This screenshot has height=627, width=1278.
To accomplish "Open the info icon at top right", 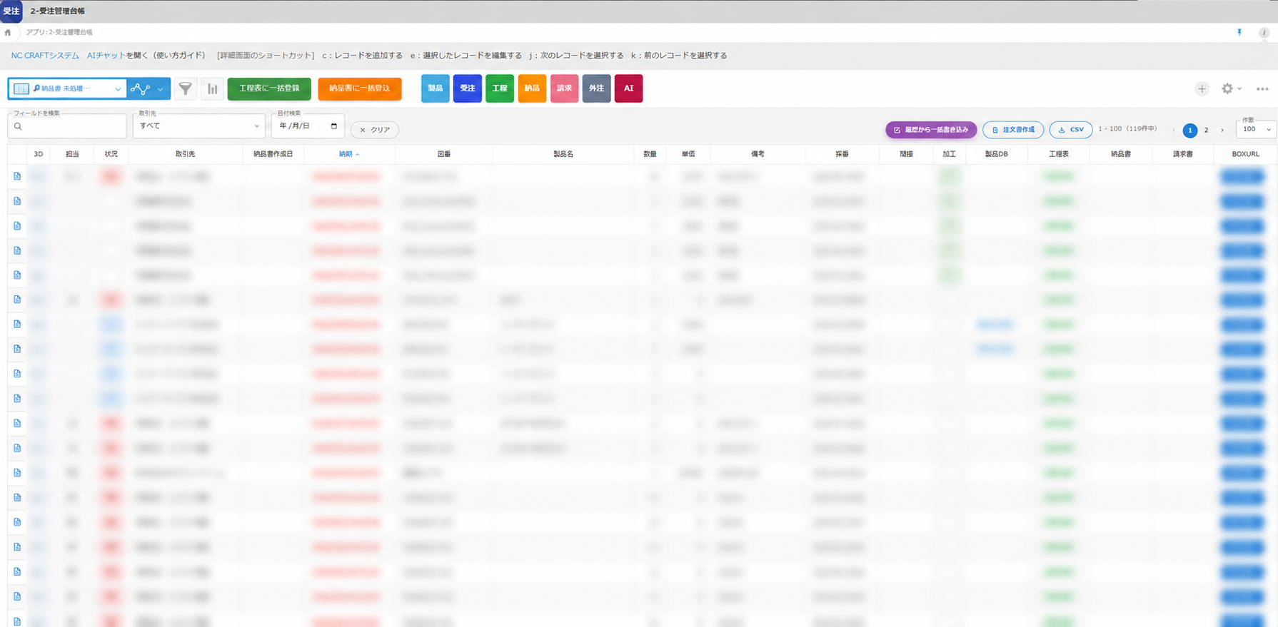I will (x=1264, y=32).
